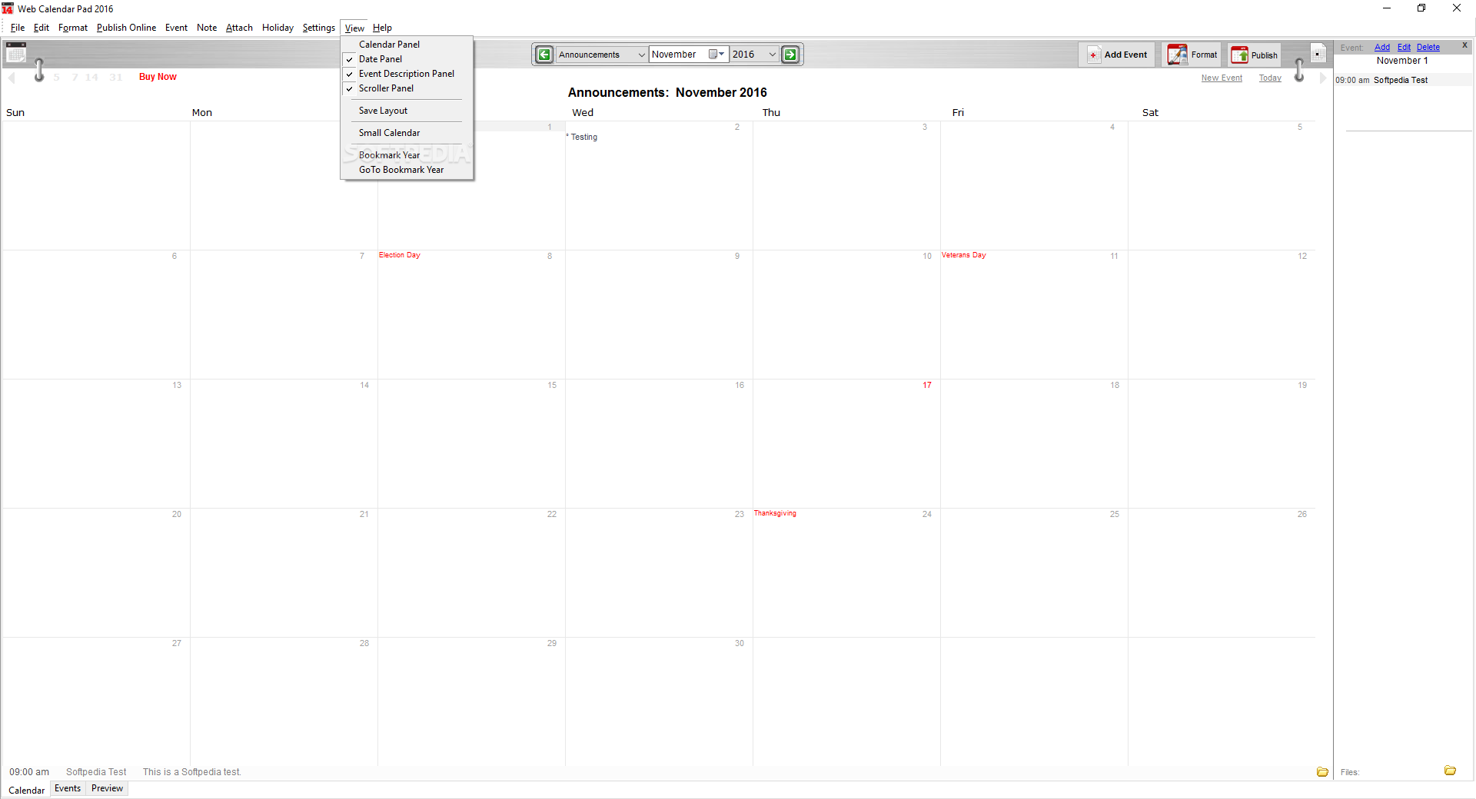This screenshot has width=1476, height=799.
Task: Select GoTo Bookmark Year
Action: [407, 170]
